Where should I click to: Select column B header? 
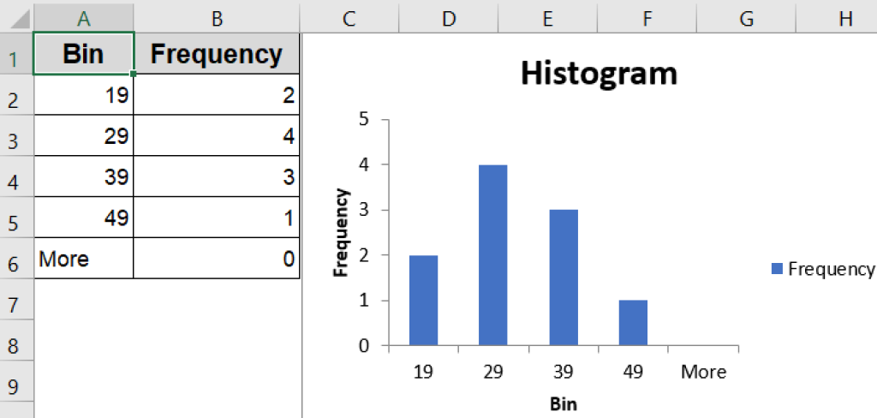(217, 19)
